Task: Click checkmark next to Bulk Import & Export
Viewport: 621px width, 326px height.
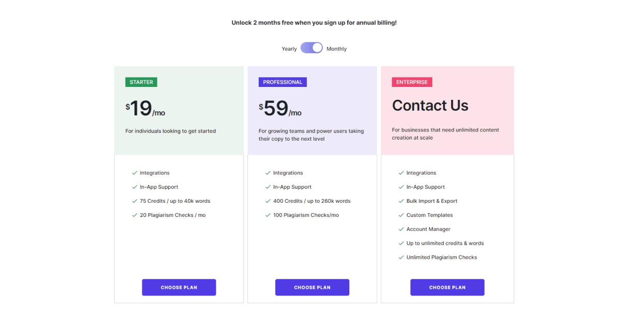Action: pyautogui.click(x=401, y=201)
